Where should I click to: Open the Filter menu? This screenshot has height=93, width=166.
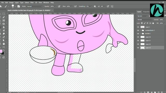[32, 3]
